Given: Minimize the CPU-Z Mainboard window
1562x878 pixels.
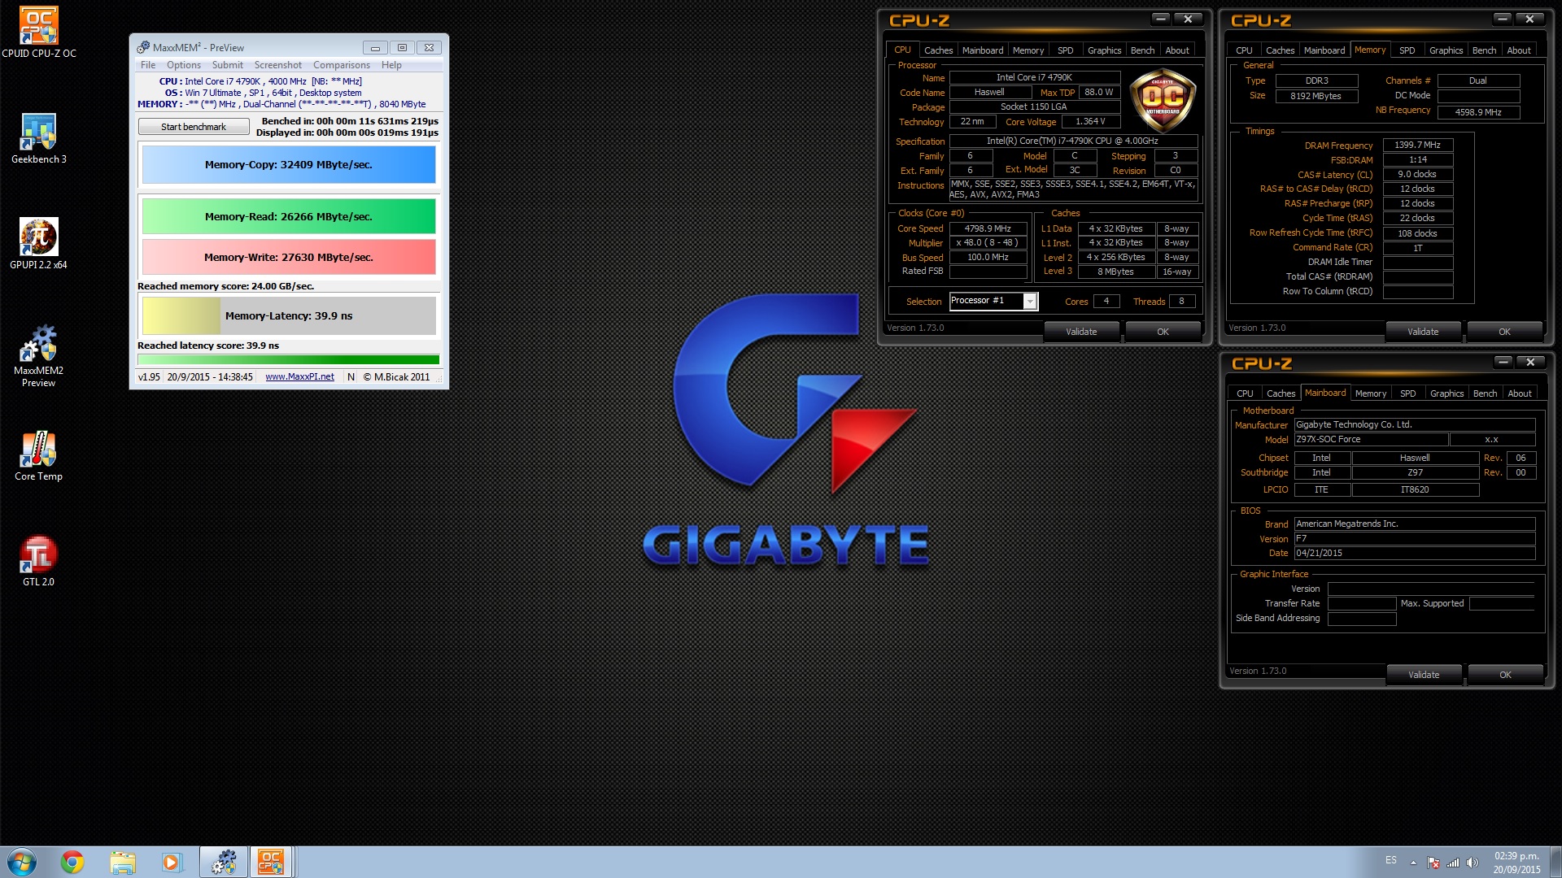Looking at the screenshot, I should (1503, 362).
